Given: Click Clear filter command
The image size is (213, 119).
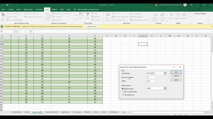Looking at the screenshot, I should pos(95,14).
